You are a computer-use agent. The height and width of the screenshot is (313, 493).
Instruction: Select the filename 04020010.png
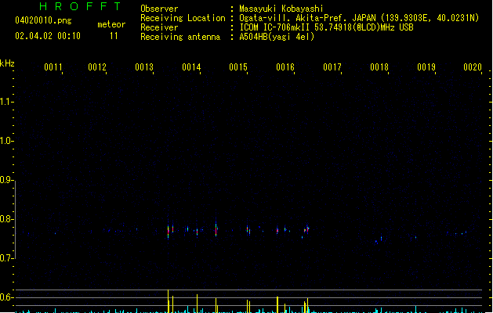point(43,20)
